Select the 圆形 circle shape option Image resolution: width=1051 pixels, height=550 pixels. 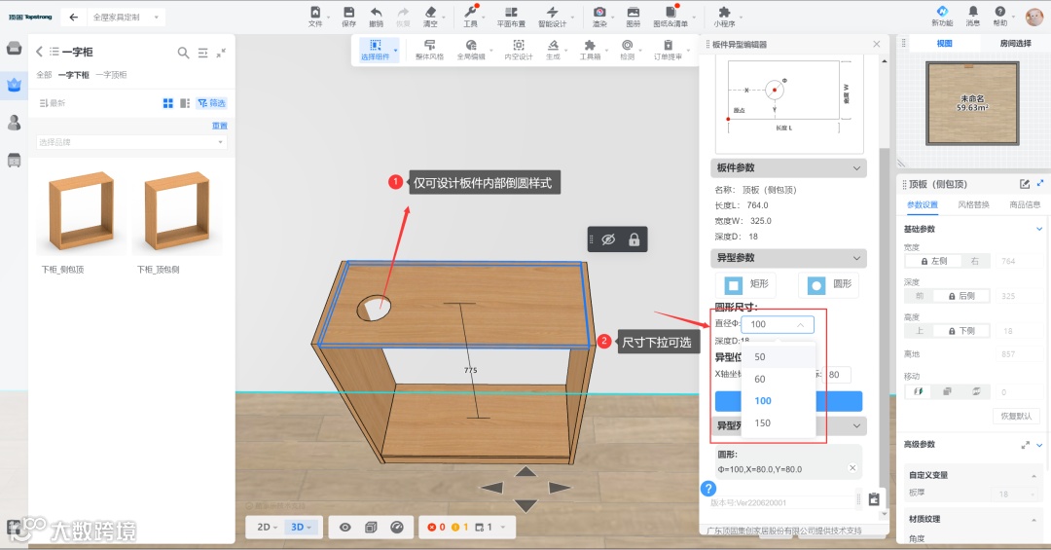coord(828,284)
